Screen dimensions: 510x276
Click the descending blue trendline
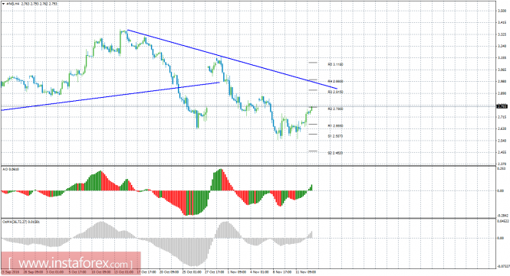point(232,60)
